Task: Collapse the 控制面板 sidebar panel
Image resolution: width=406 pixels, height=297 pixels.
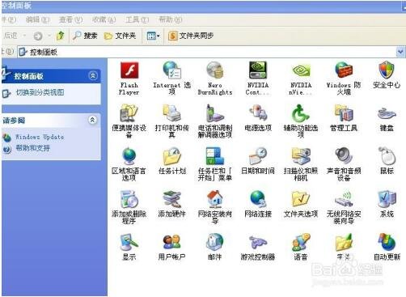Action: (93, 76)
